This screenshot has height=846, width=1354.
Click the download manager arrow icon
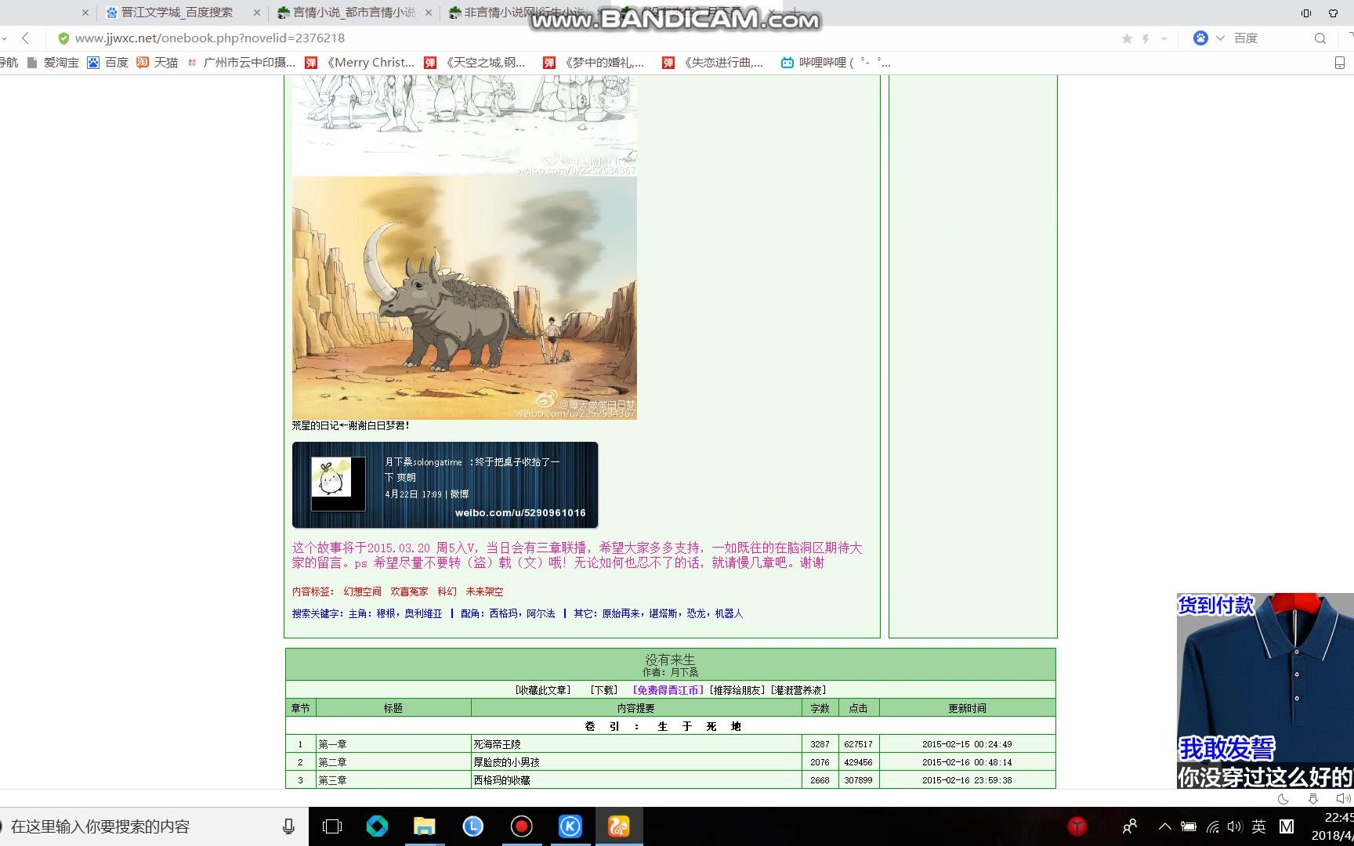click(x=1313, y=799)
